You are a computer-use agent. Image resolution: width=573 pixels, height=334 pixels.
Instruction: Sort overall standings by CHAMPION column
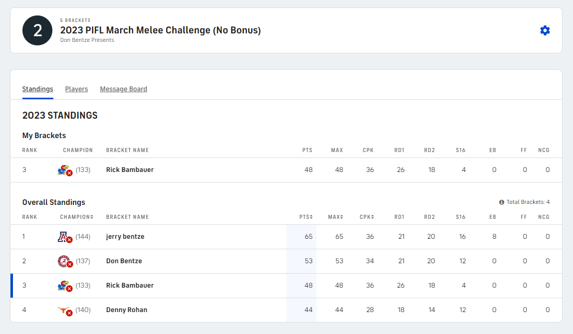[76, 217]
